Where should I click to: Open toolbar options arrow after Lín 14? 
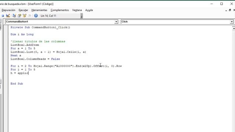82,16
